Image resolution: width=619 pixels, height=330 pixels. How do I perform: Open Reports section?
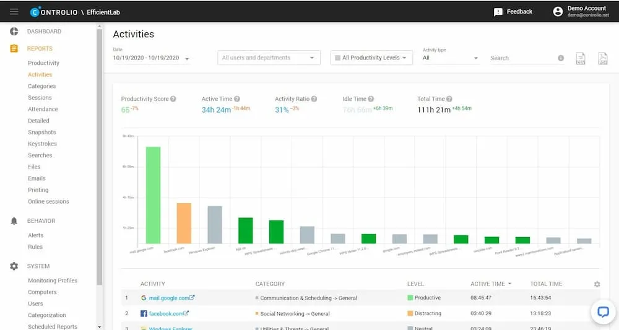tap(40, 48)
